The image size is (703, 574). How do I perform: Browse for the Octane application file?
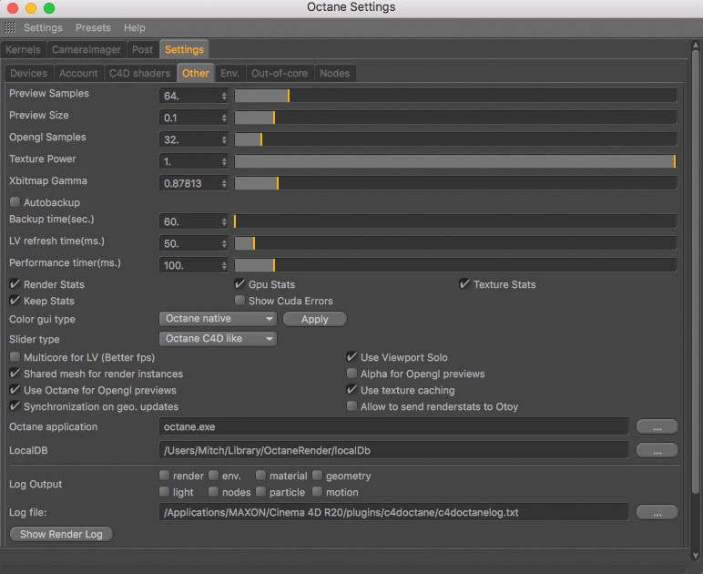[657, 427]
